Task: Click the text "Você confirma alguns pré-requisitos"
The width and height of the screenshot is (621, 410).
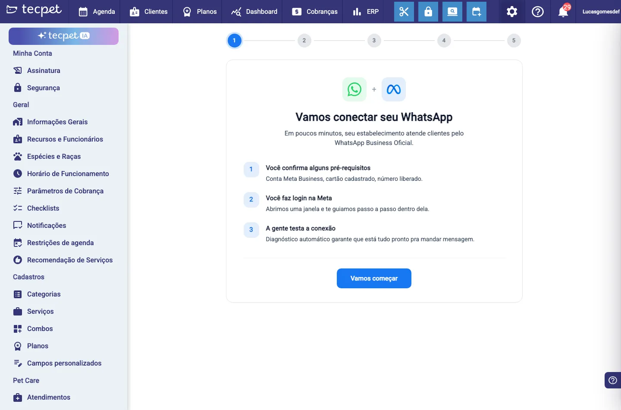Action: (318, 168)
